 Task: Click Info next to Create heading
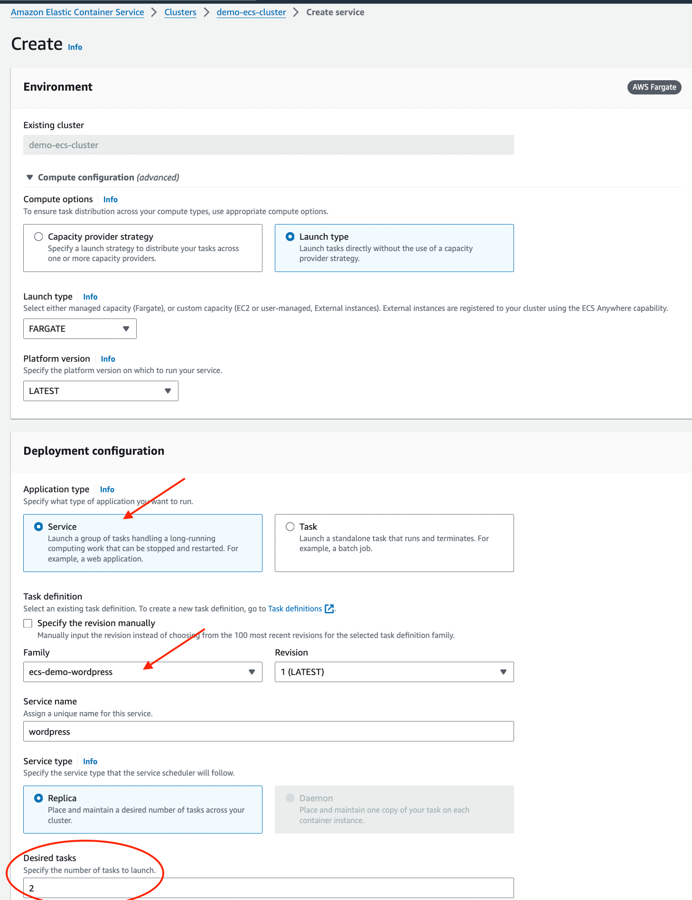[75, 47]
